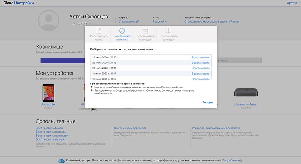The image size is (301, 164).
Task: Open the Mac mini — Артем device link
Action: 246,105
